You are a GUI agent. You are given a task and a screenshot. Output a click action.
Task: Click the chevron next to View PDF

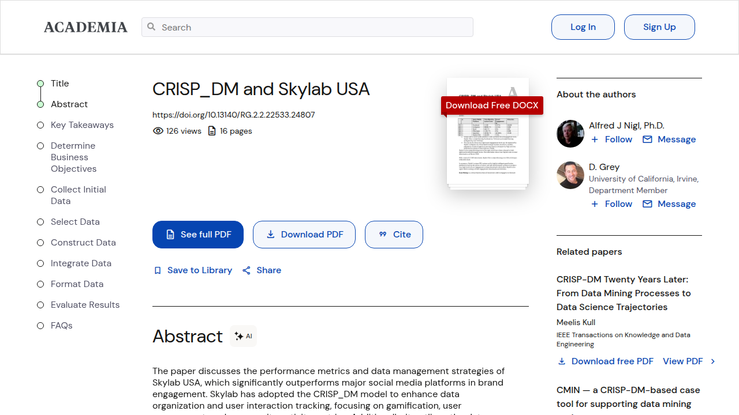click(713, 361)
